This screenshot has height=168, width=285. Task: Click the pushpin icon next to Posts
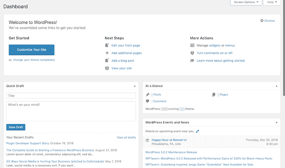click(147, 95)
